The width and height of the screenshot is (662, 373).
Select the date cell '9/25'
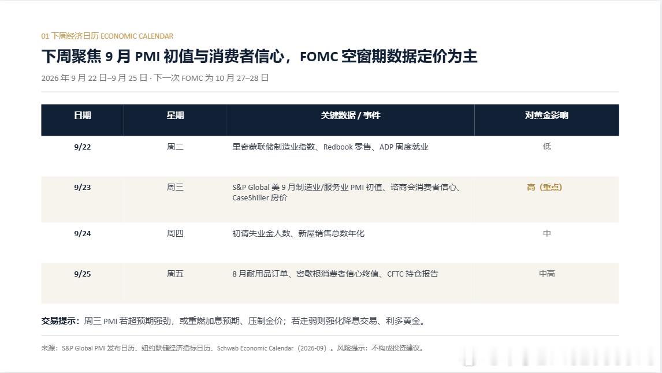pyautogui.click(x=83, y=274)
